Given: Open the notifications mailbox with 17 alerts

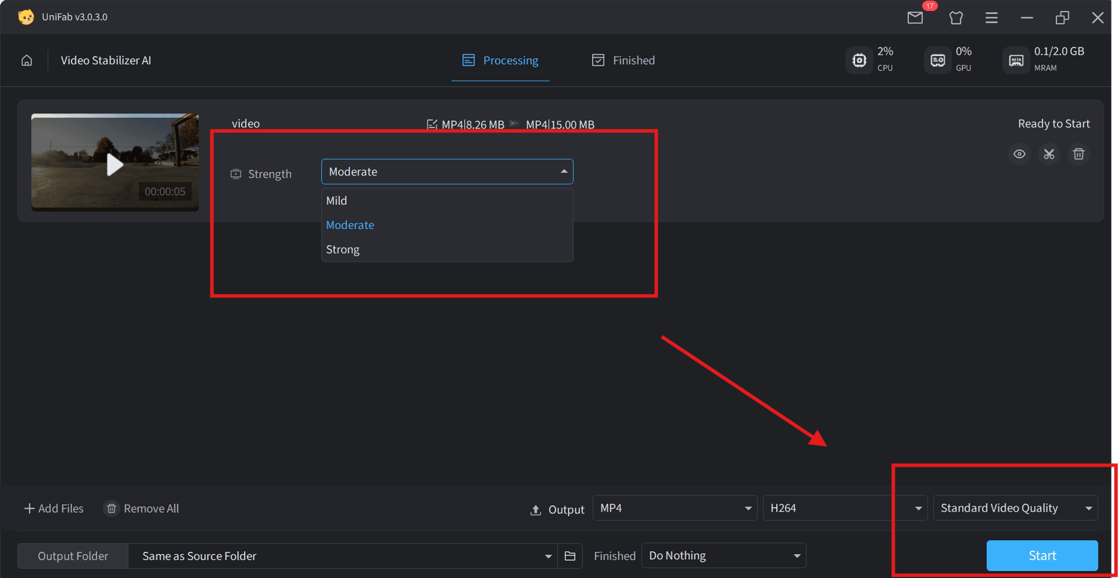Looking at the screenshot, I should click(915, 17).
